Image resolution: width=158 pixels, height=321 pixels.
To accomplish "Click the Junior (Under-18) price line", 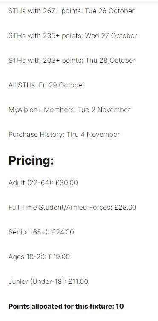I will point(48,281).
